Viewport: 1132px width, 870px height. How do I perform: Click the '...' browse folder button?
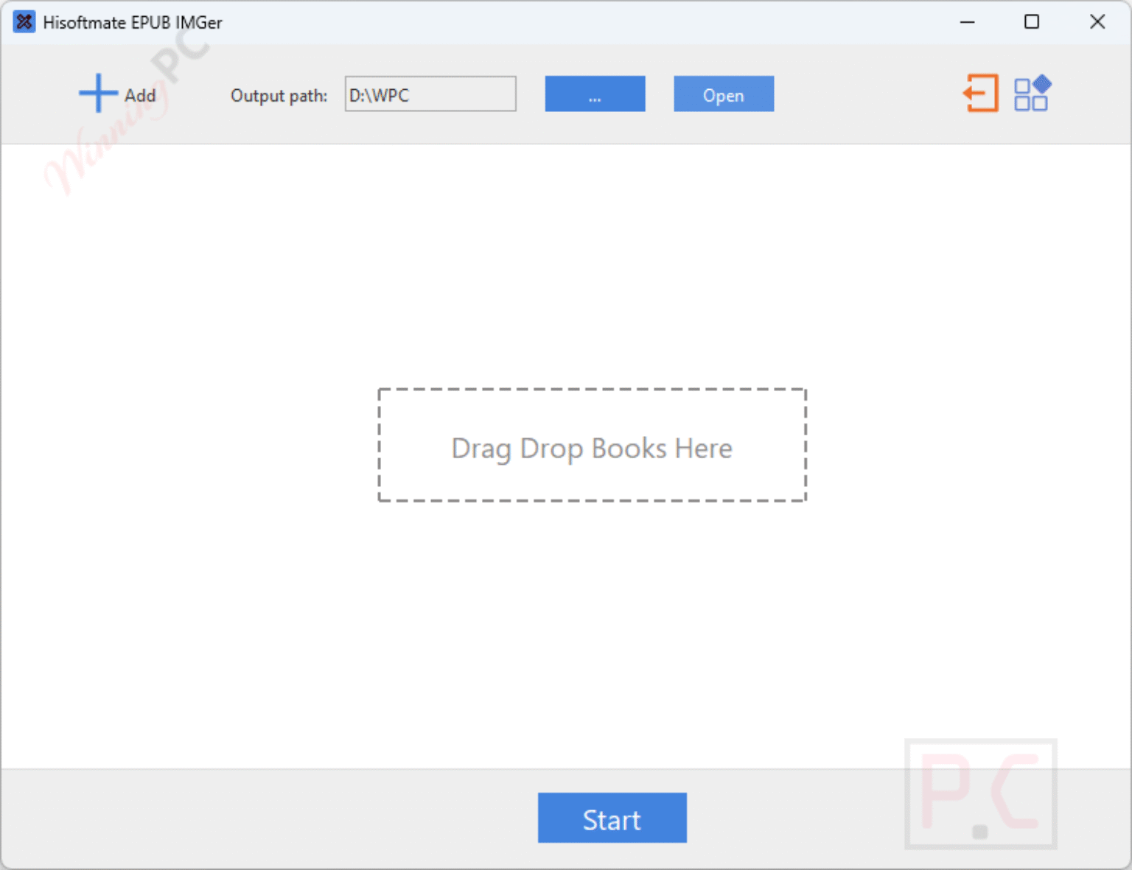[595, 94]
